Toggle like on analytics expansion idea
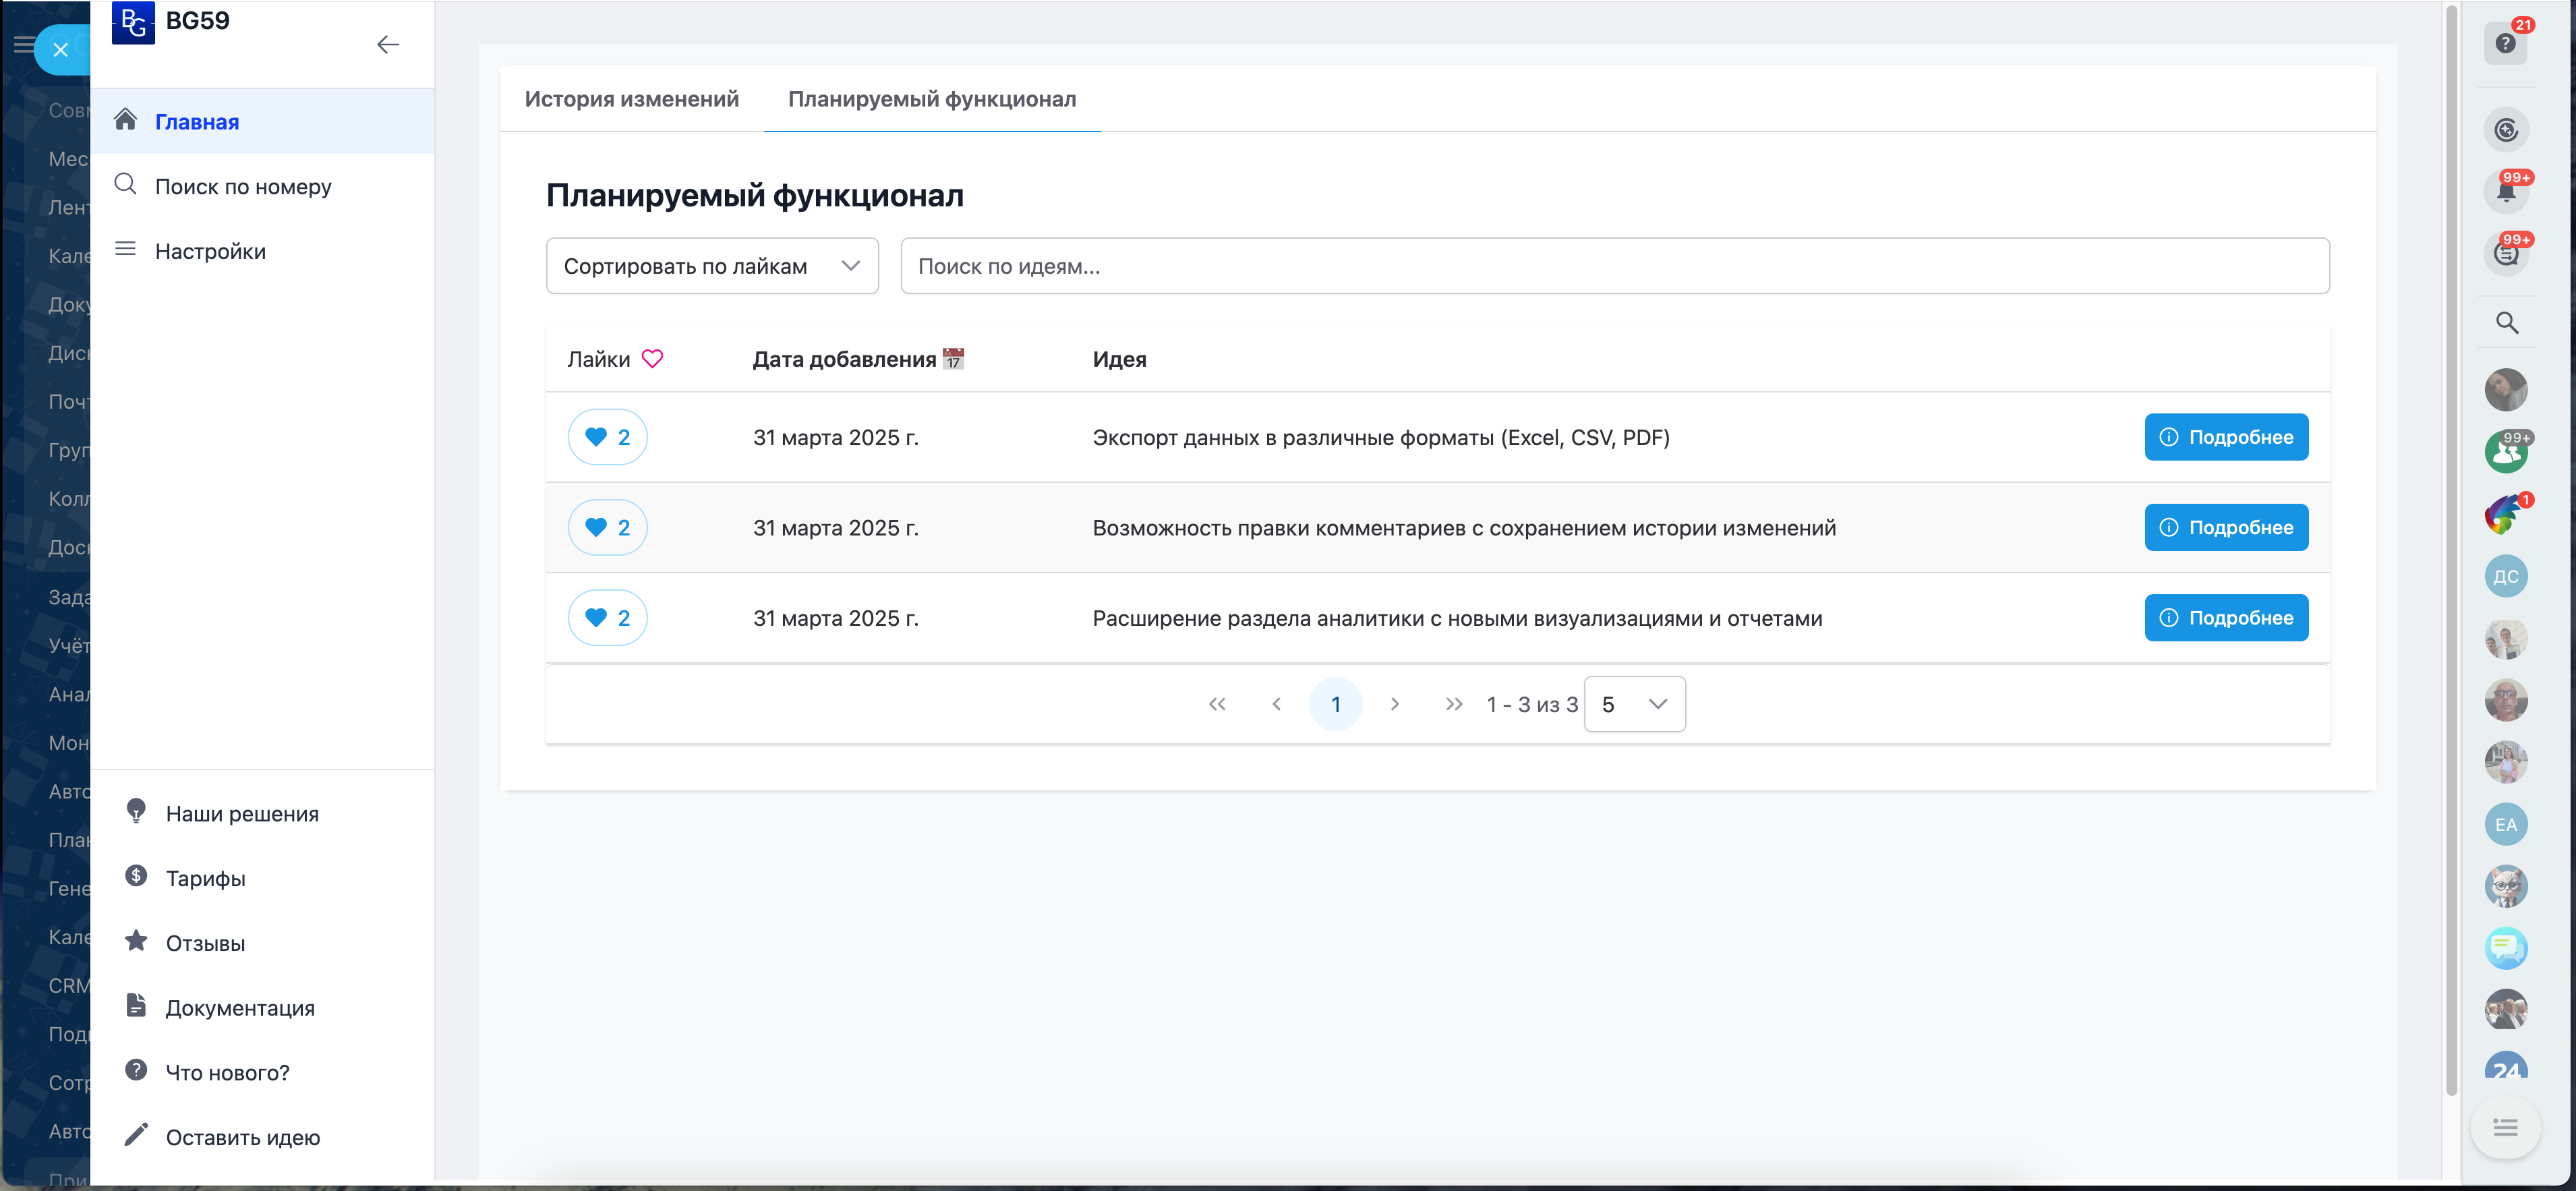The image size is (2576, 1191). (607, 617)
